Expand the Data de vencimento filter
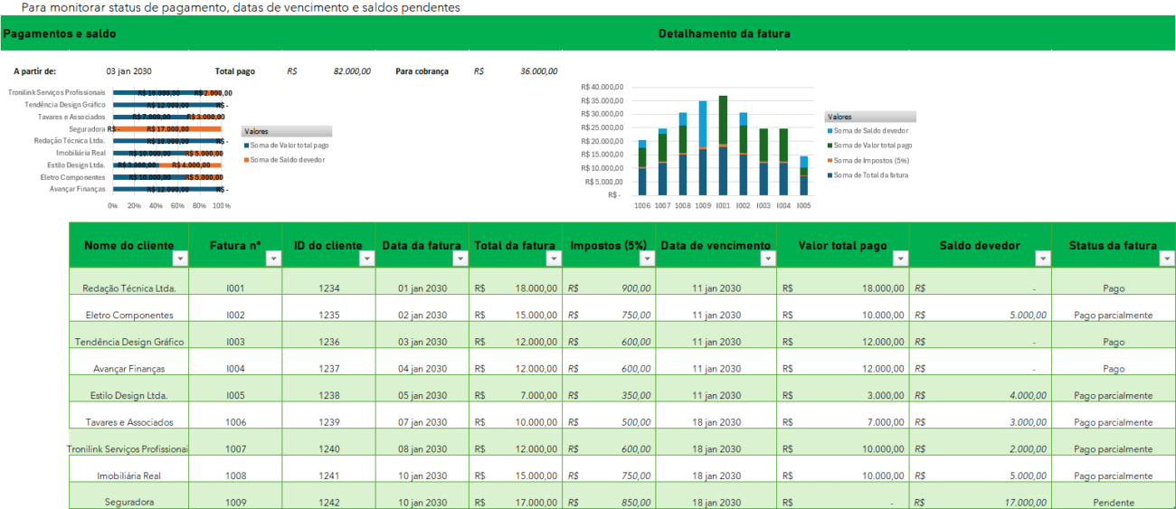 click(x=768, y=259)
